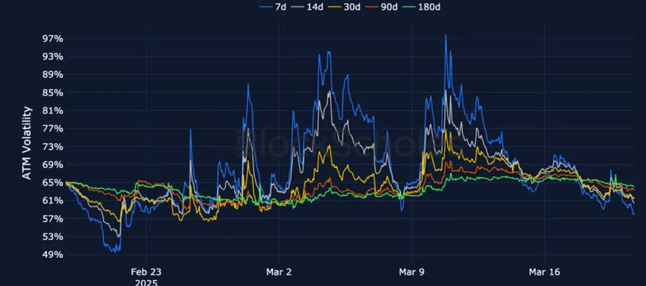
Task: Click the 81% y-axis tick
Action: [53, 111]
